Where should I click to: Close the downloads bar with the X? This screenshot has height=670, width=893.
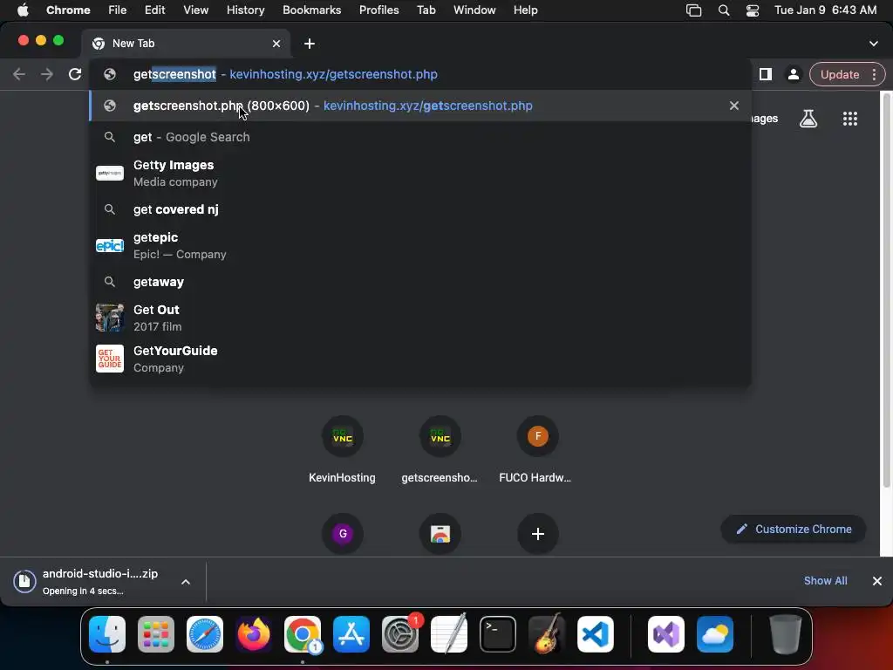coord(877,580)
